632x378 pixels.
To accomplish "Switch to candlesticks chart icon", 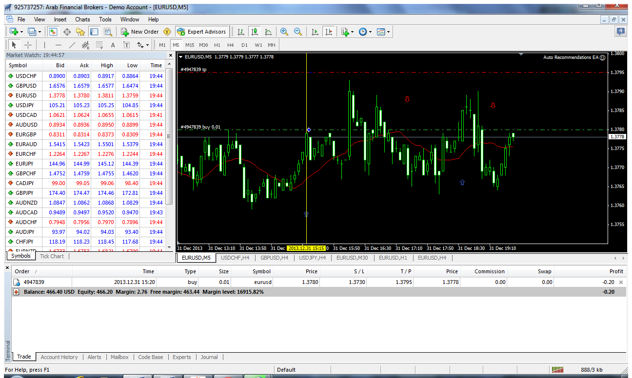I will (254, 32).
